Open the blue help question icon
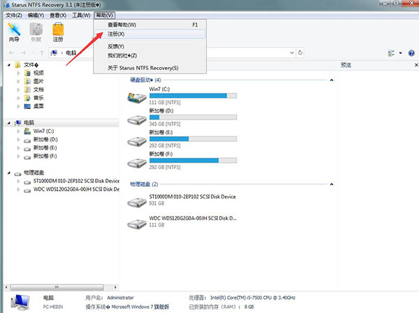 [411, 53]
